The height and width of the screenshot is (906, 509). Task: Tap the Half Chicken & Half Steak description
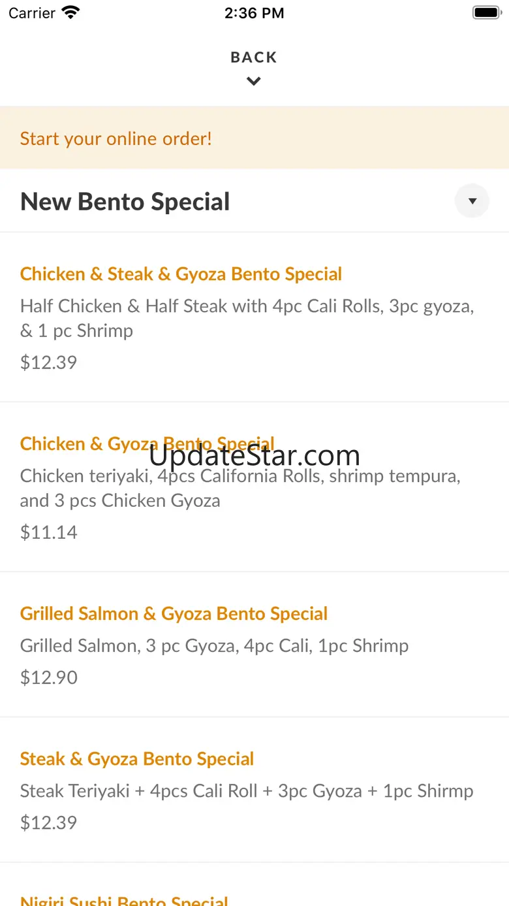point(247,318)
